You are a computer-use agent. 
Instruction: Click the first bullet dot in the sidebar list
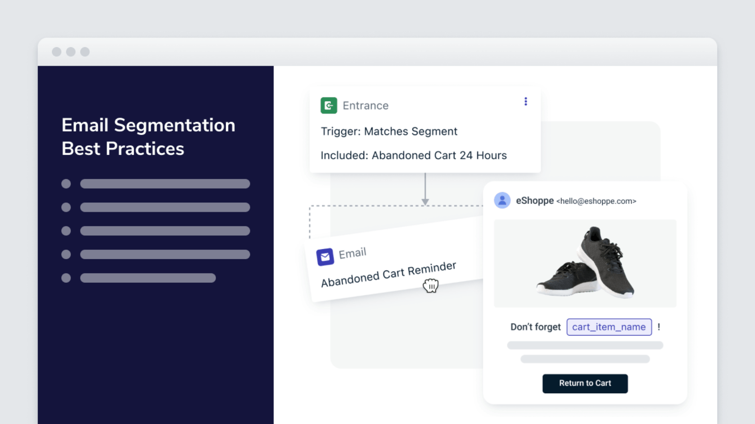point(66,184)
